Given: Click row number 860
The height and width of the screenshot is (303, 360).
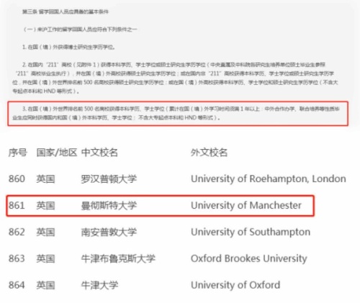Looking at the screenshot, I should pos(17,179).
